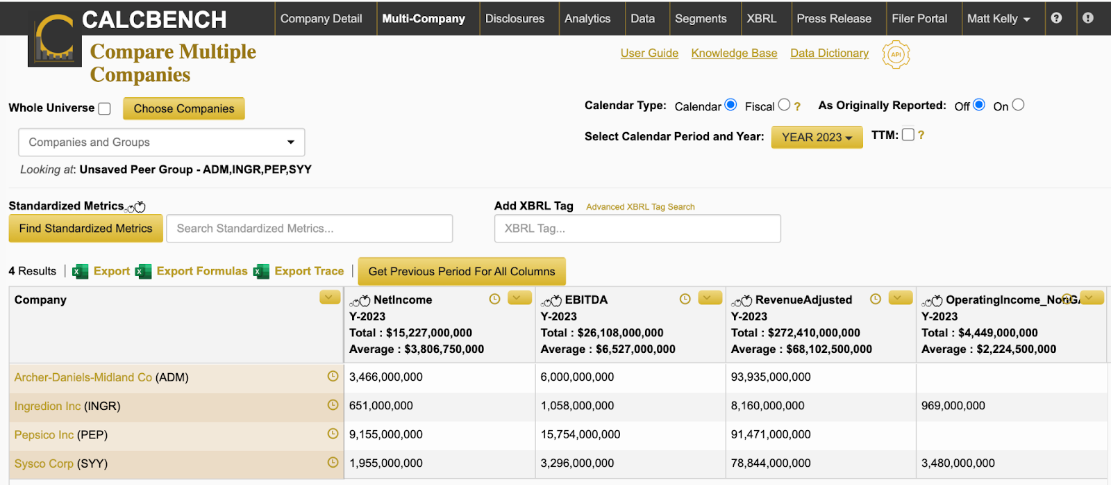Open the Matt Kelly user menu
Image resolution: width=1111 pixels, height=485 pixels.
pyautogui.click(x=999, y=19)
